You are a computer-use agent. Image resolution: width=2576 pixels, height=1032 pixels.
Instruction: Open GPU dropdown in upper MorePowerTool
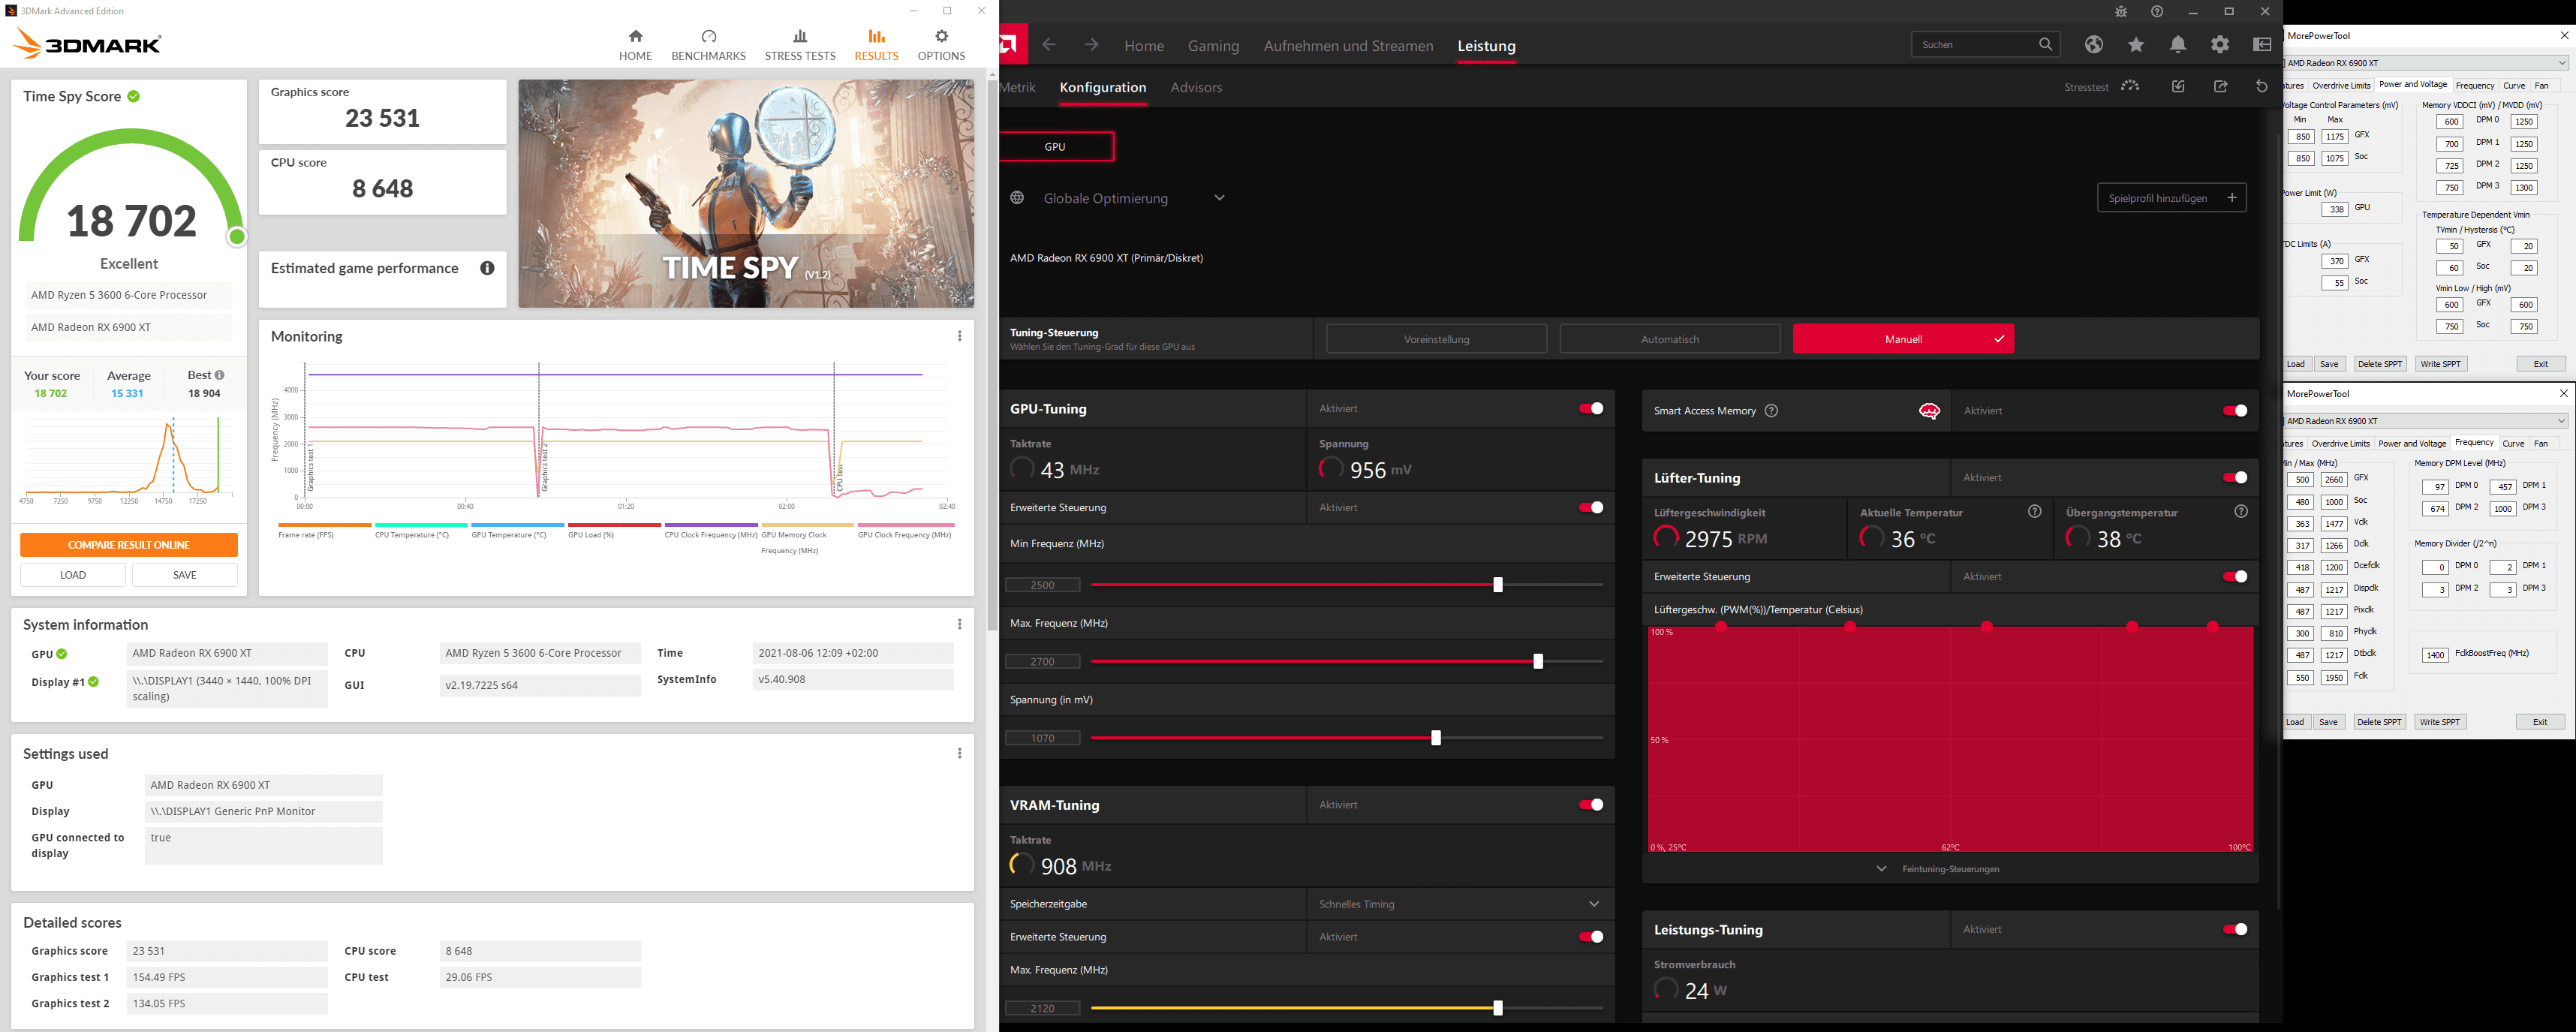pyautogui.click(x=2562, y=63)
